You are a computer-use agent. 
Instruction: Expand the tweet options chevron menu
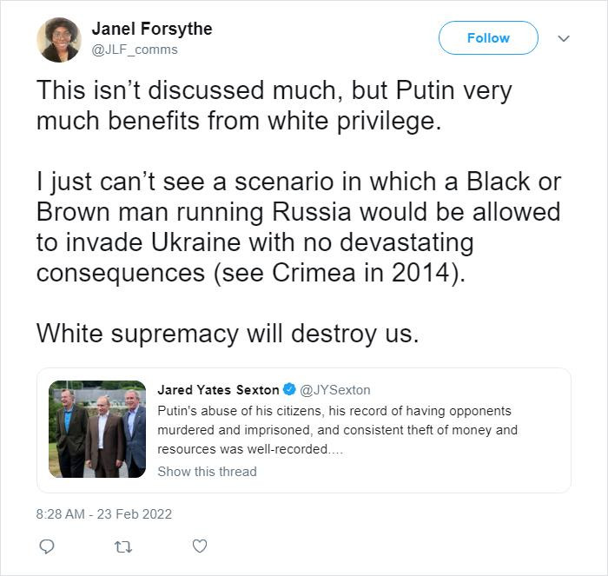click(563, 38)
